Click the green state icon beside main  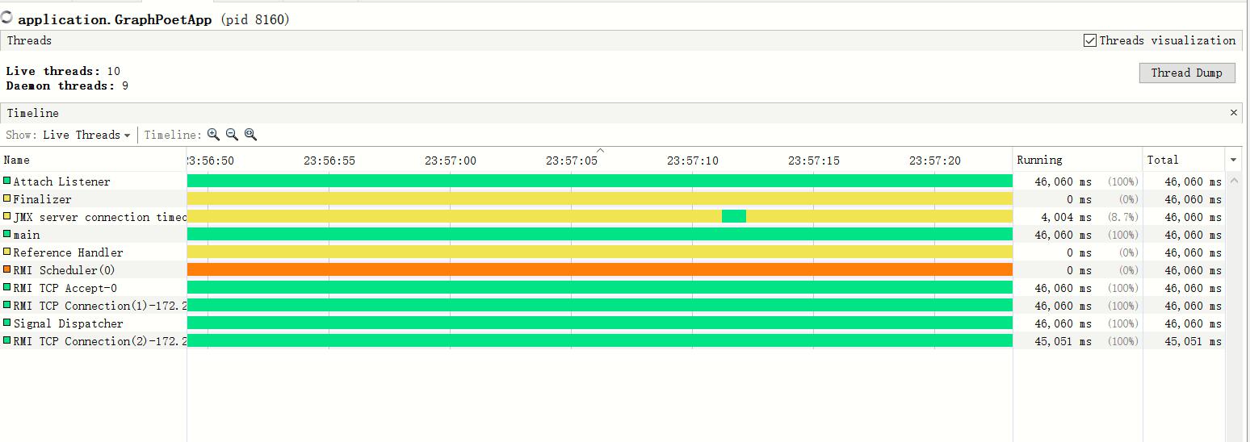[x=7, y=235]
